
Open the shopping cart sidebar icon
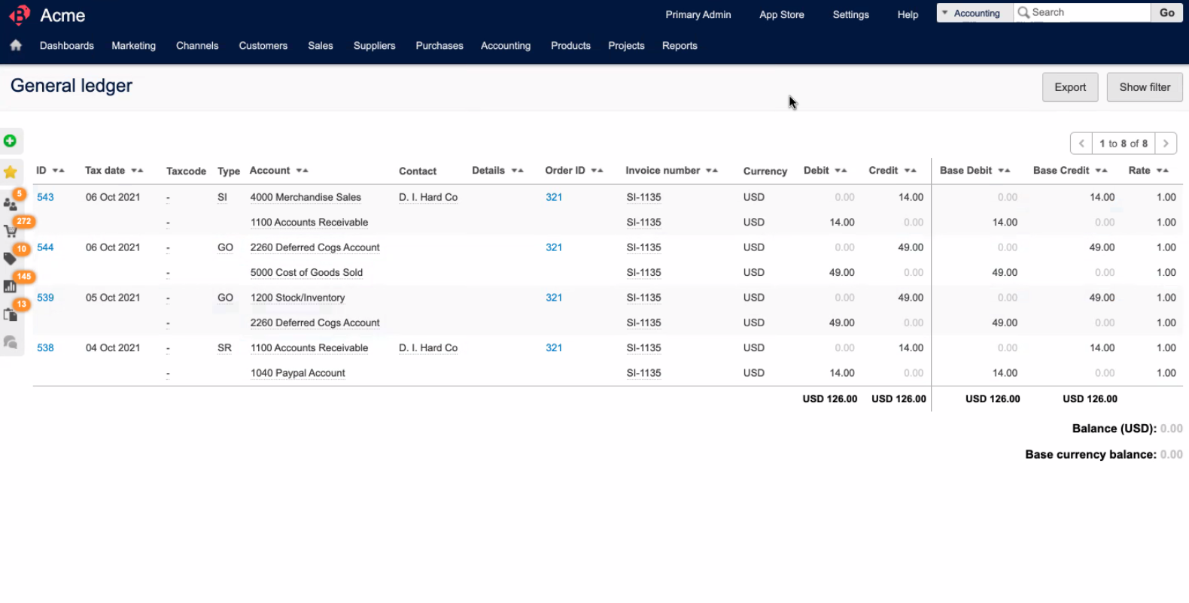point(11,231)
